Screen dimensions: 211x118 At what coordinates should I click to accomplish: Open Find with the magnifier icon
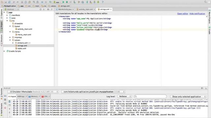coord(34,2)
